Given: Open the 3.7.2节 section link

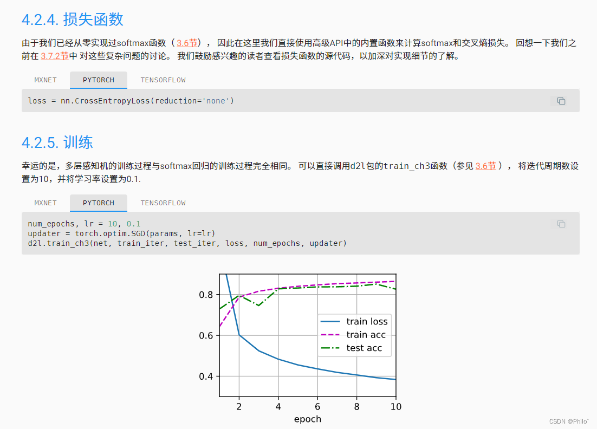Looking at the screenshot, I should (55, 56).
